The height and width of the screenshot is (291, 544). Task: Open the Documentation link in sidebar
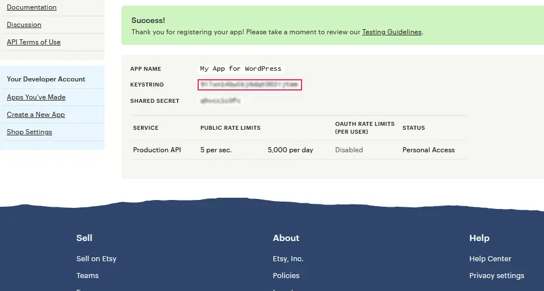[x=31, y=7]
